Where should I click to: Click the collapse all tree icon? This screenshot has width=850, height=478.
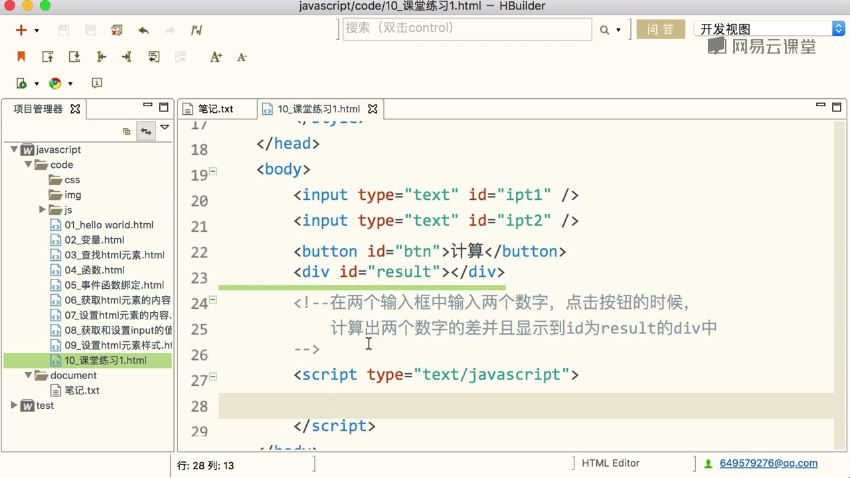pos(127,131)
